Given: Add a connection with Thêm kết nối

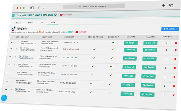Looking at the screenshot, I should 170,29.
